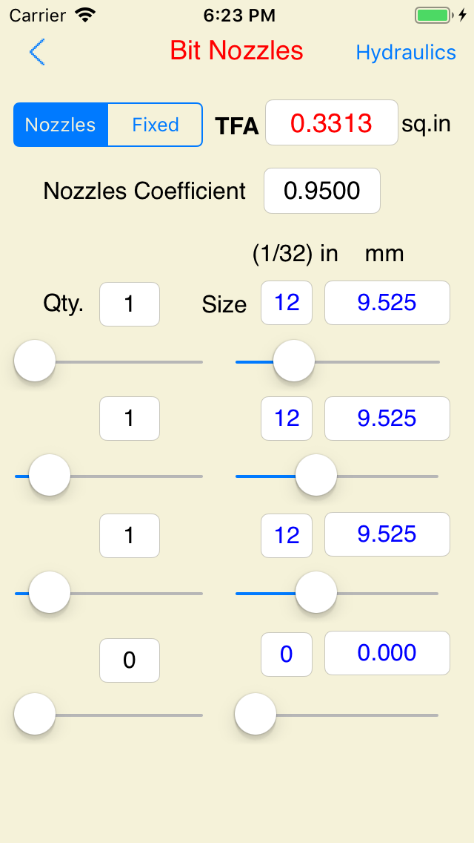Tap the first Size field showing 12

coord(287,303)
